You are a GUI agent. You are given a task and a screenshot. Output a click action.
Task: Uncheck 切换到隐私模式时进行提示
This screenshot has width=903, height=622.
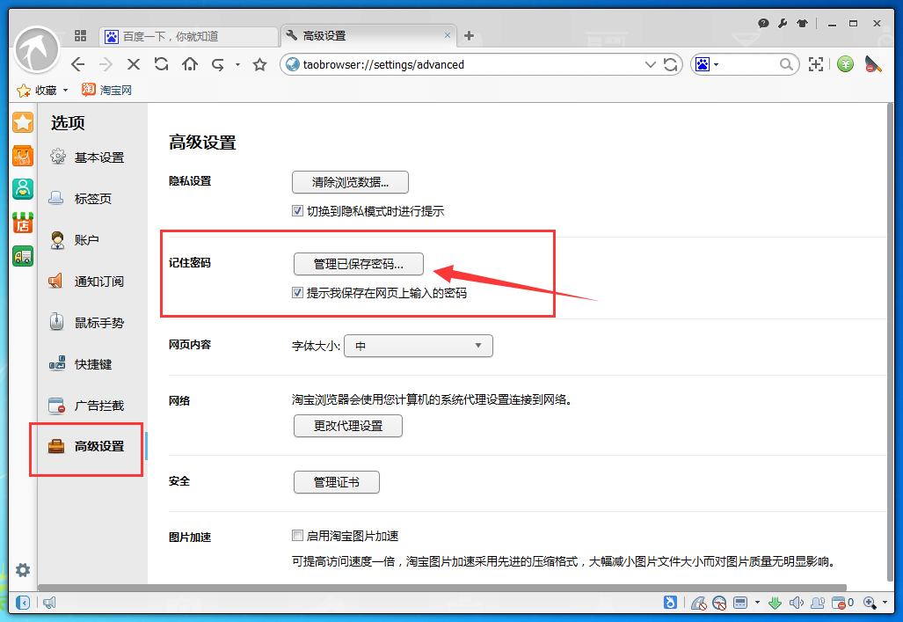(x=297, y=210)
